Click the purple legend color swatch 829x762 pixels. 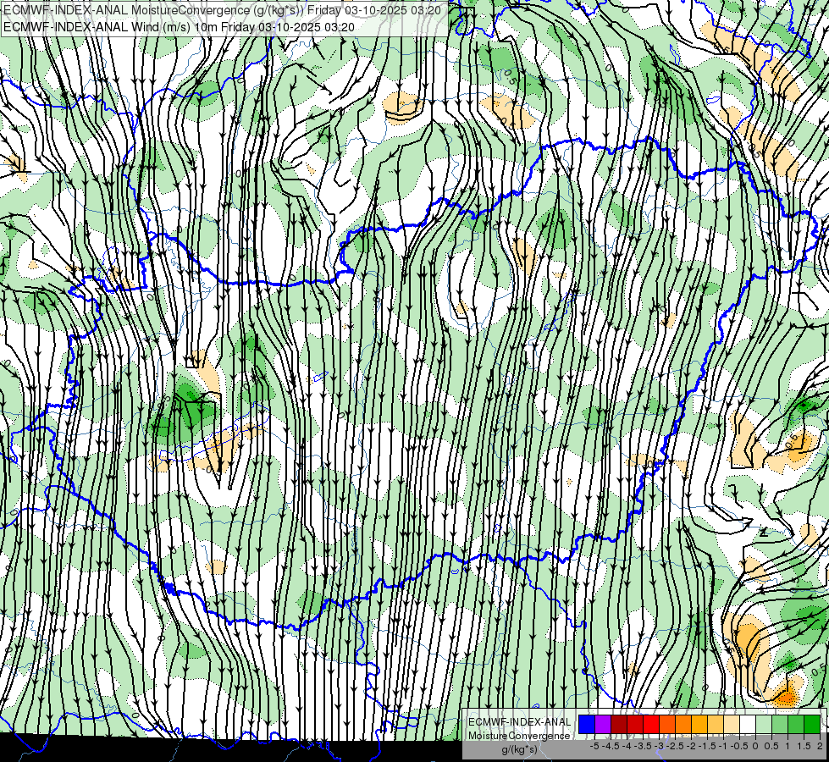[603, 724]
